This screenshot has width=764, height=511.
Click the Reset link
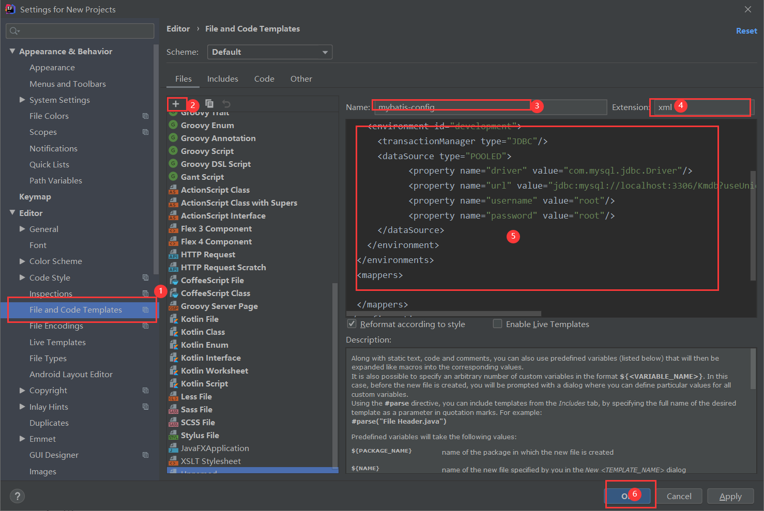tap(746, 31)
